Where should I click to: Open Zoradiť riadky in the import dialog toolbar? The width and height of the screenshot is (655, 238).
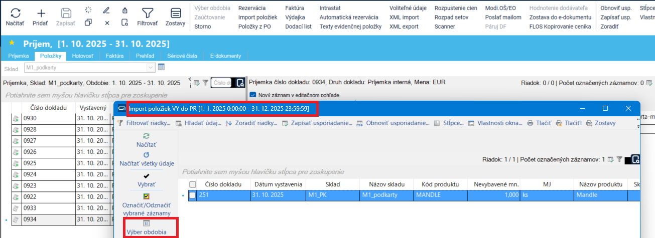click(x=251, y=123)
